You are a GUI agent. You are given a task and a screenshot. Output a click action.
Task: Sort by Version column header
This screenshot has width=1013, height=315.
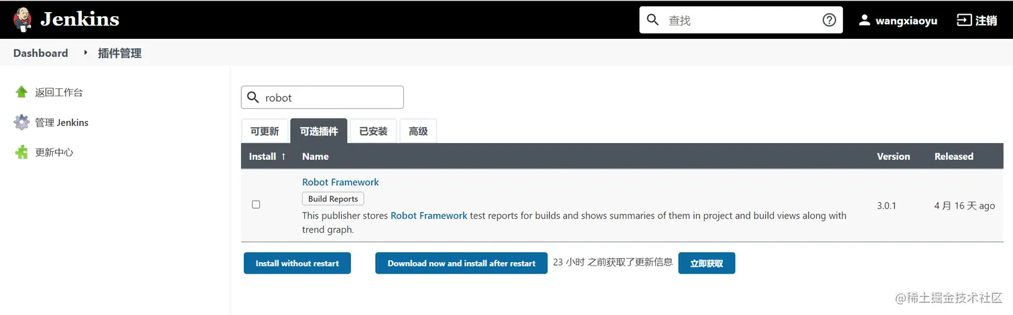(893, 156)
